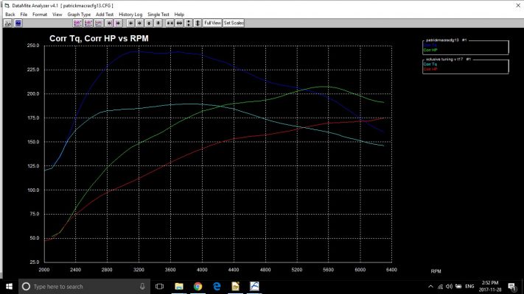Click the 250.0 y-axis label

tap(33, 46)
